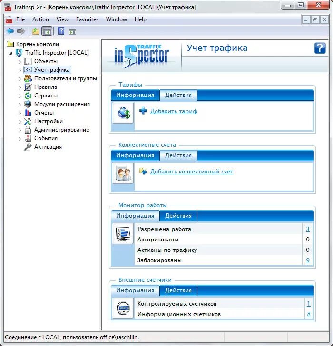The height and width of the screenshot is (346, 333).
Task: Expand the Сервисы tree node
Action: tap(20, 96)
